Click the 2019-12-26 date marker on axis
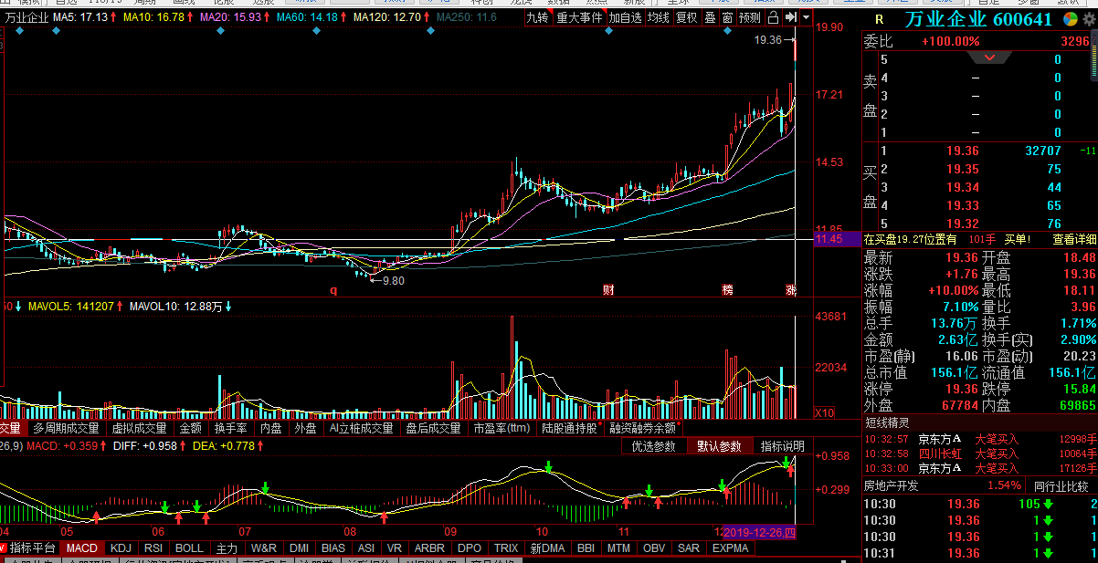Screen dimensions: 1098x563 [x=760, y=532]
